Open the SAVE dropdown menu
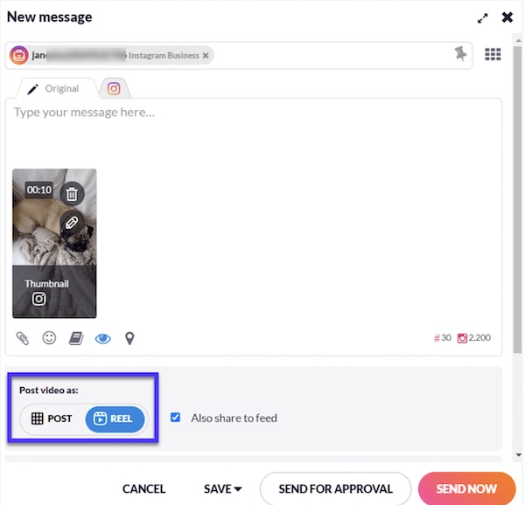Screen dimensions: 525x505 (x=222, y=489)
